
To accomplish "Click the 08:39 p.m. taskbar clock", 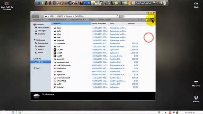I will coord(190,113).
